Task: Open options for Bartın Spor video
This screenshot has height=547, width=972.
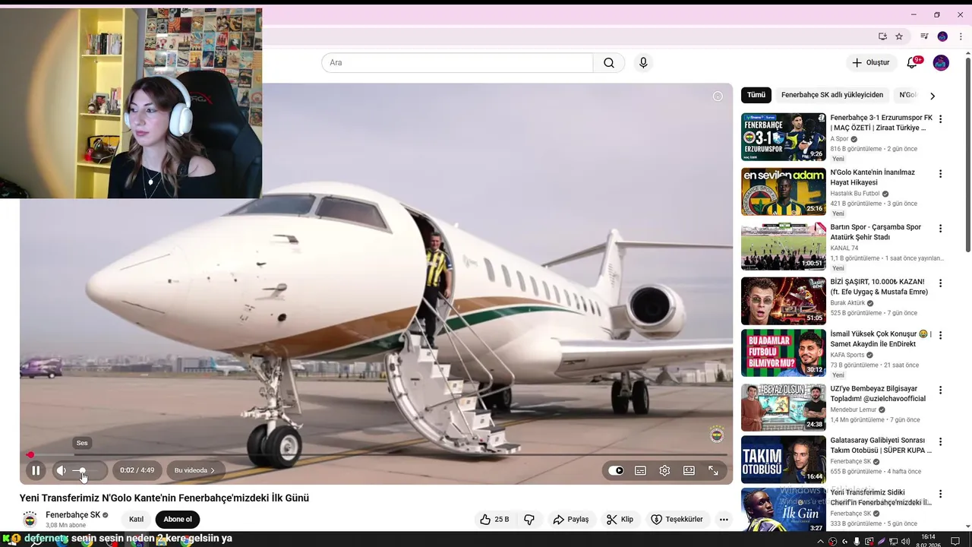Action: coord(940,229)
